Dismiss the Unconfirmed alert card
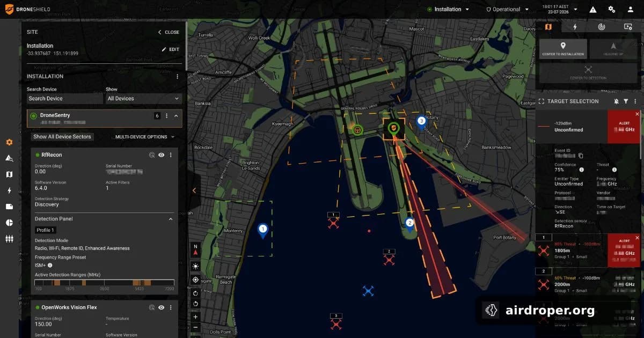 (637, 114)
